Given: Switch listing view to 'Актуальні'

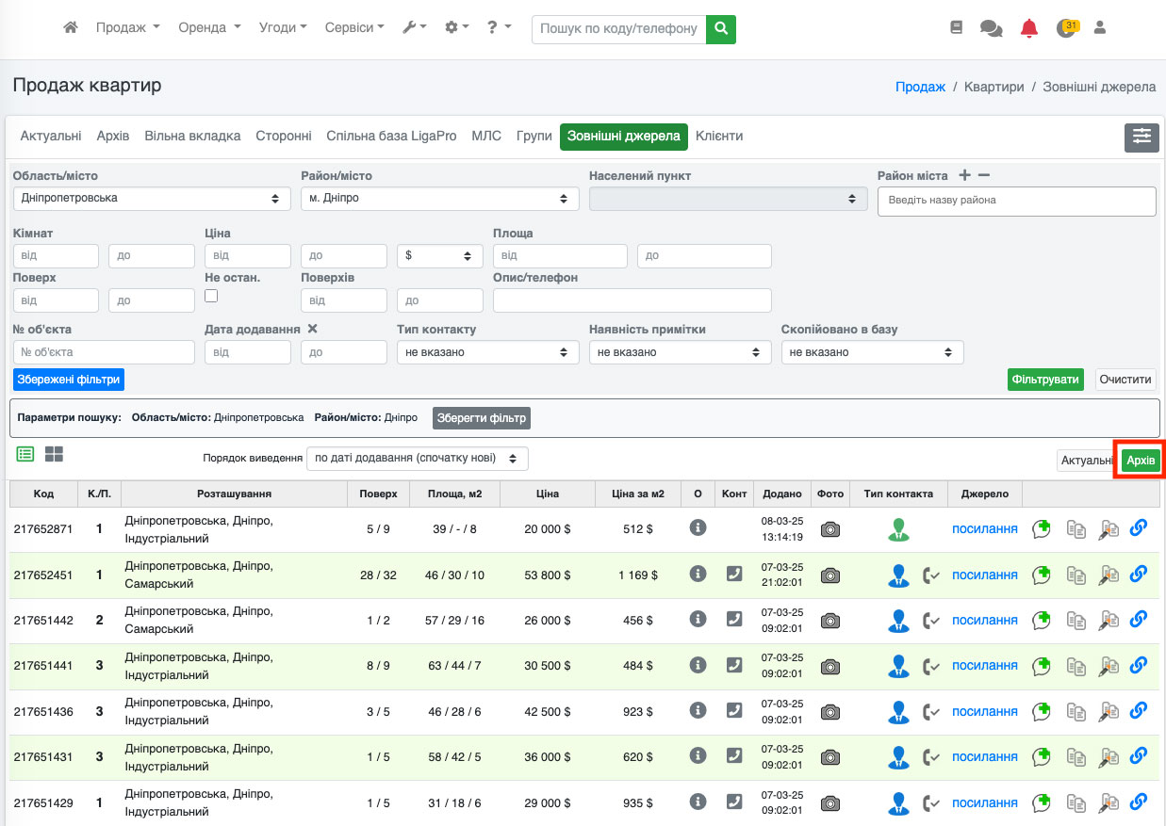Looking at the screenshot, I should pyautogui.click(x=1086, y=460).
